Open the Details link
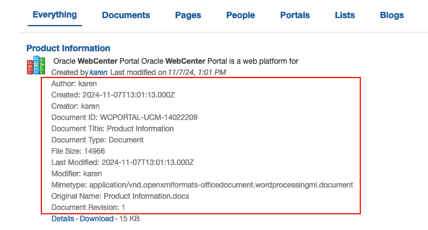Image resolution: width=428 pixels, height=230 pixels. pyautogui.click(x=63, y=219)
